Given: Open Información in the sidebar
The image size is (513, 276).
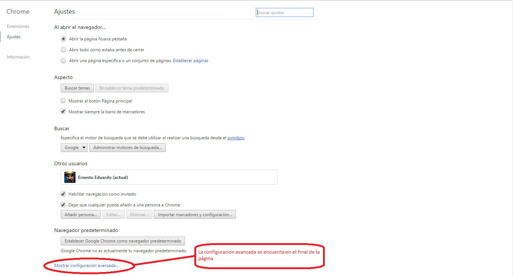Looking at the screenshot, I should (x=18, y=57).
